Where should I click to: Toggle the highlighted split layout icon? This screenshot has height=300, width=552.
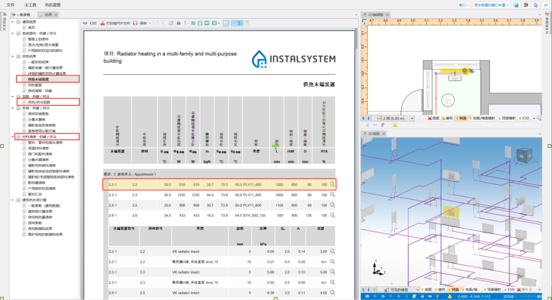point(226,23)
